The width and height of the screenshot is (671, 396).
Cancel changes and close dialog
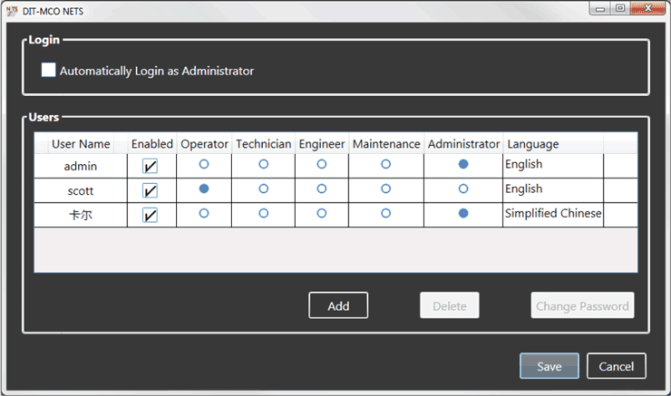[617, 366]
